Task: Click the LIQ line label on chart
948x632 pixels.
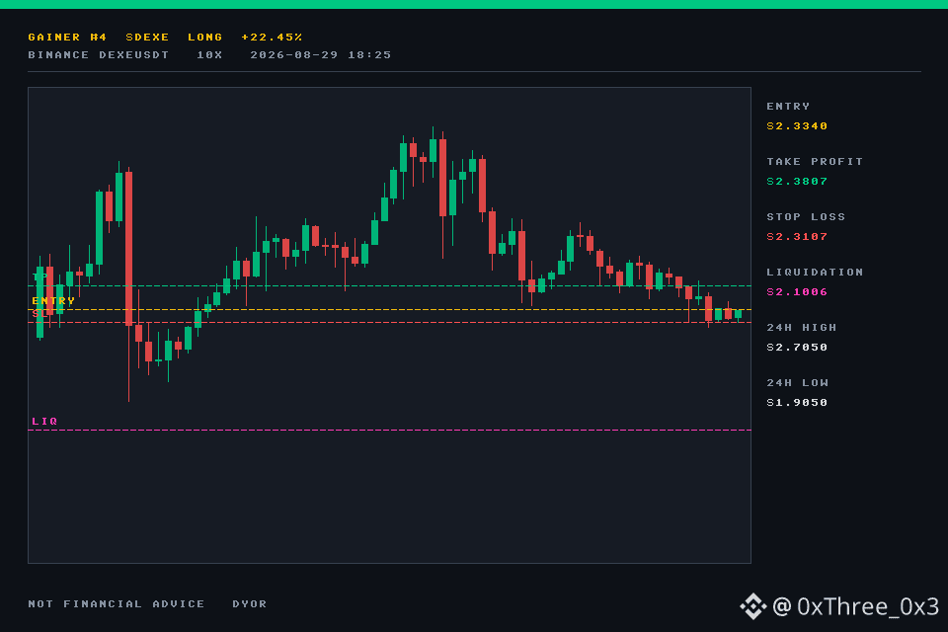Action: coord(44,421)
